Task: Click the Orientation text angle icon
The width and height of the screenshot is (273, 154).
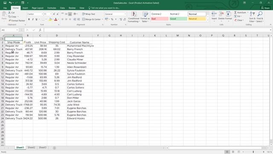Action: click(75, 14)
